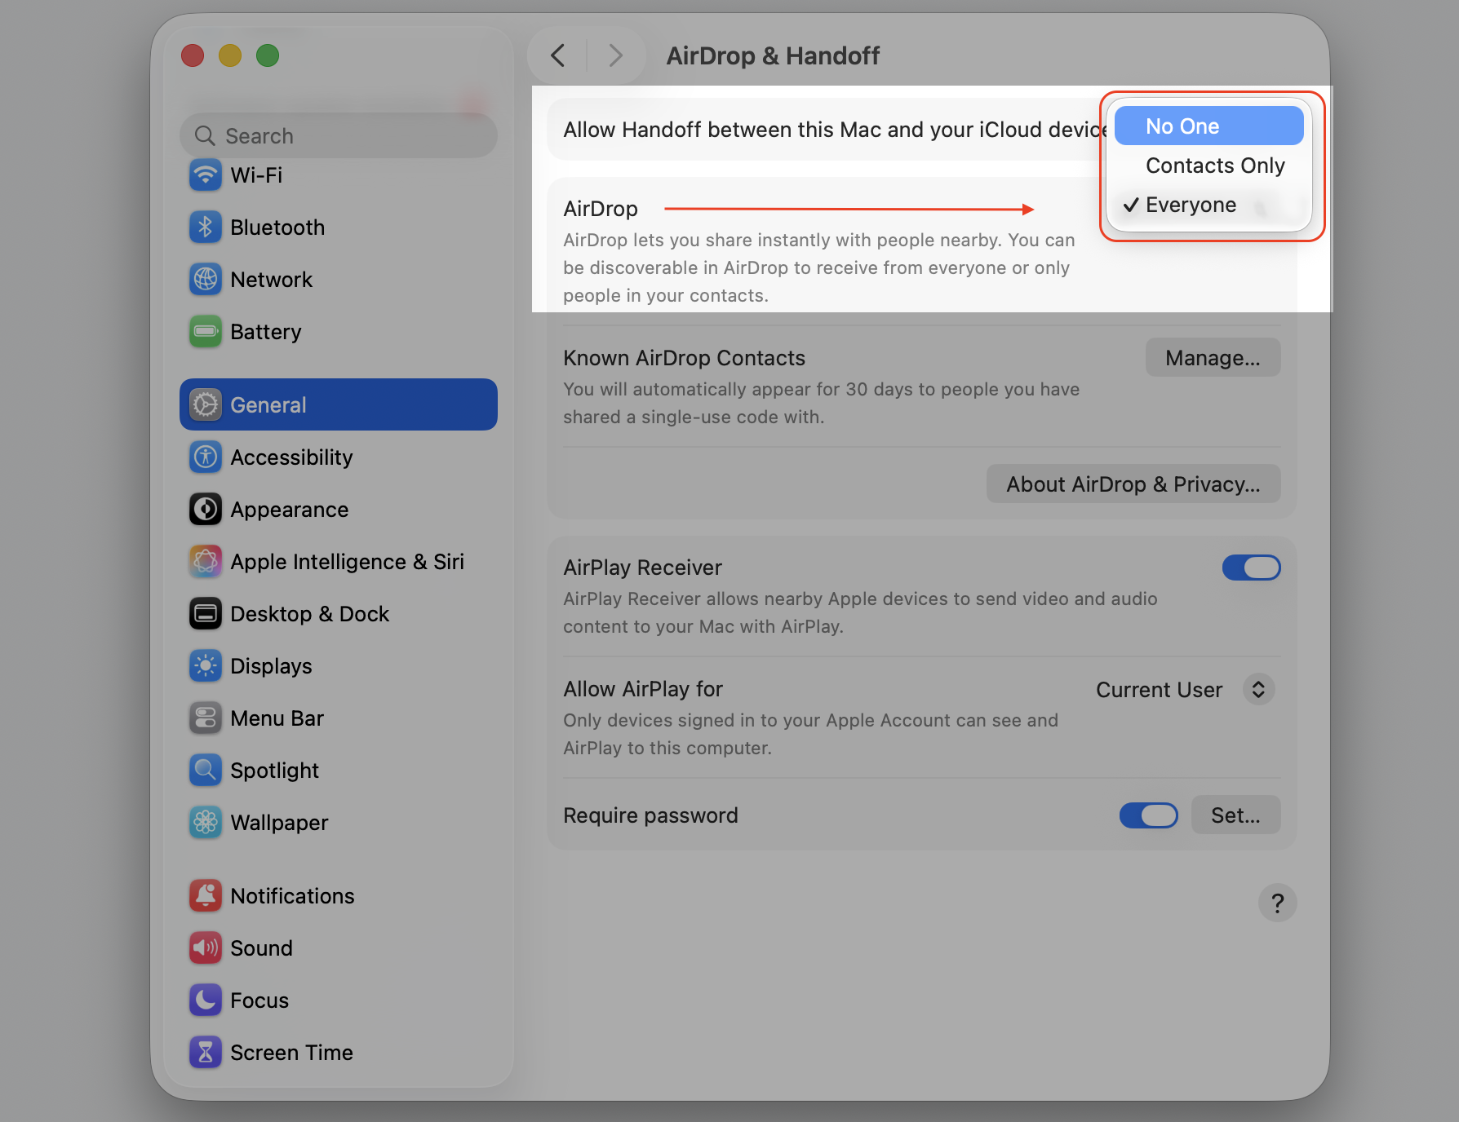The height and width of the screenshot is (1122, 1459).
Task: Open the Displays sun icon
Action: [x=206, y=666]
